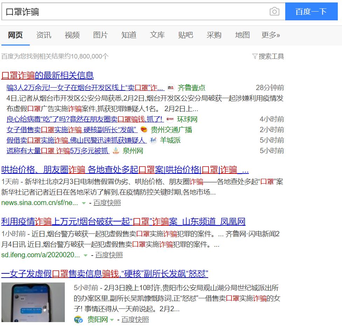Click the 环球网 source name
This screenshot has width=342, height=327.
(187, 119)
